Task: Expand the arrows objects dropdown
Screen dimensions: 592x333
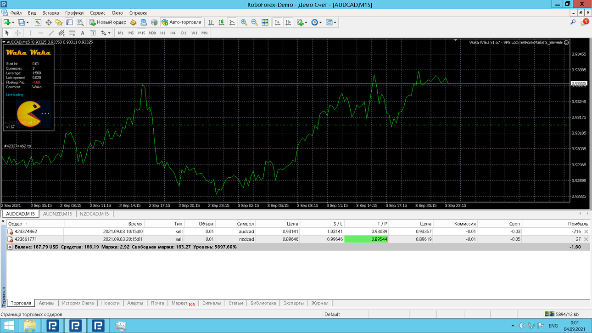Action: pos(109,33)
